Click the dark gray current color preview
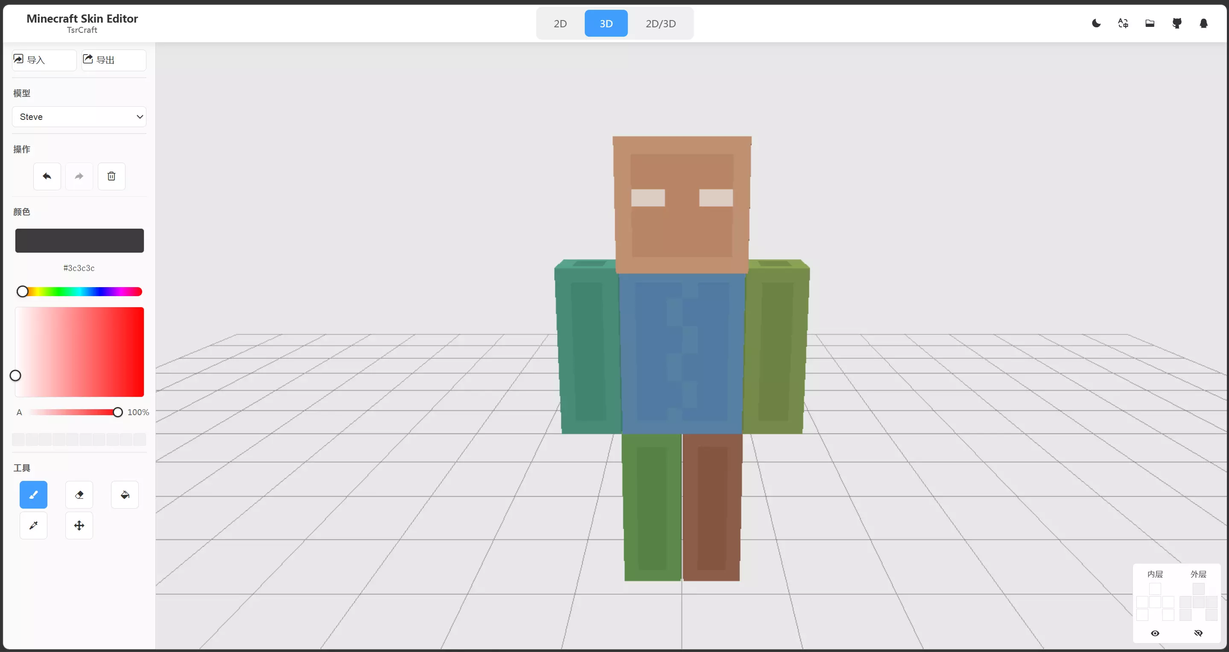 tap(80, 240)
